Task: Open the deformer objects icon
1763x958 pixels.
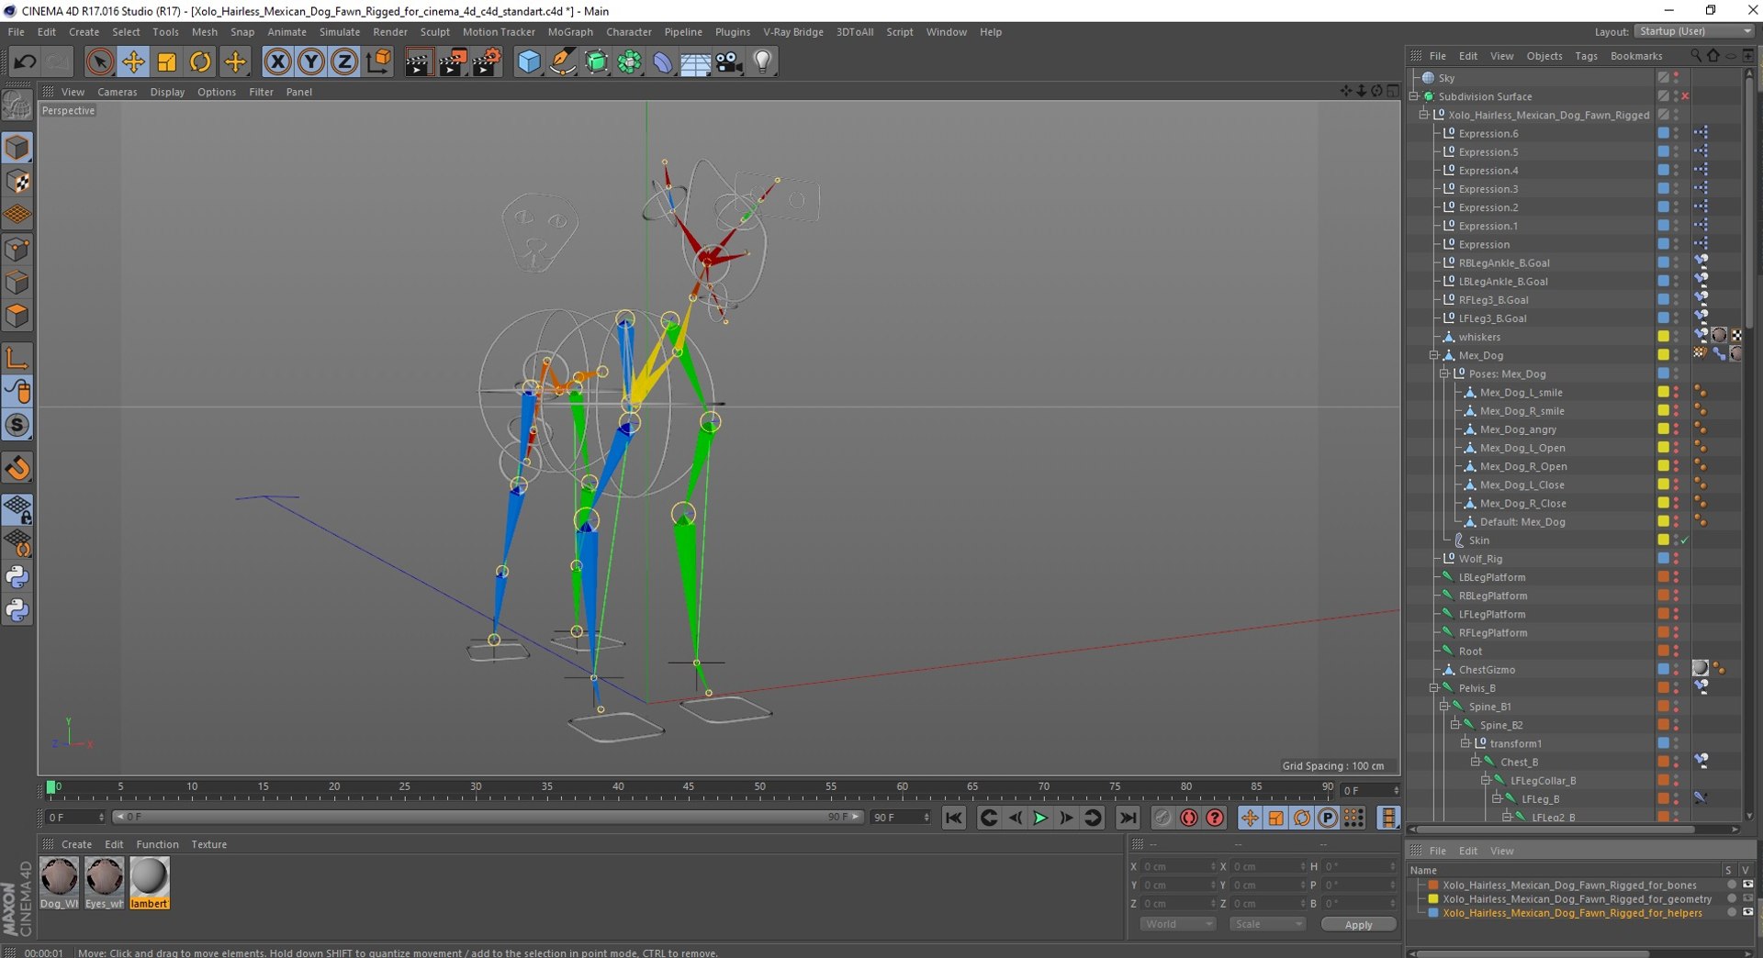Action: 662,61
